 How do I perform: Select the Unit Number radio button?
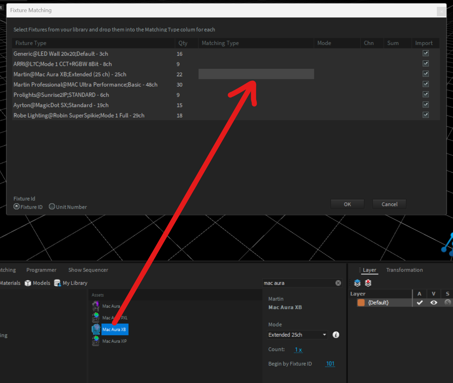coord(52,207)
